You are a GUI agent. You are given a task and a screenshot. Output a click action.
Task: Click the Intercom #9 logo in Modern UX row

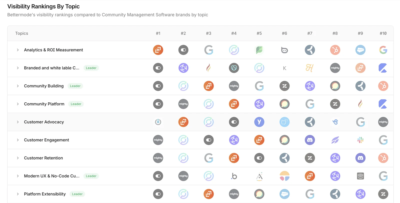360,176
